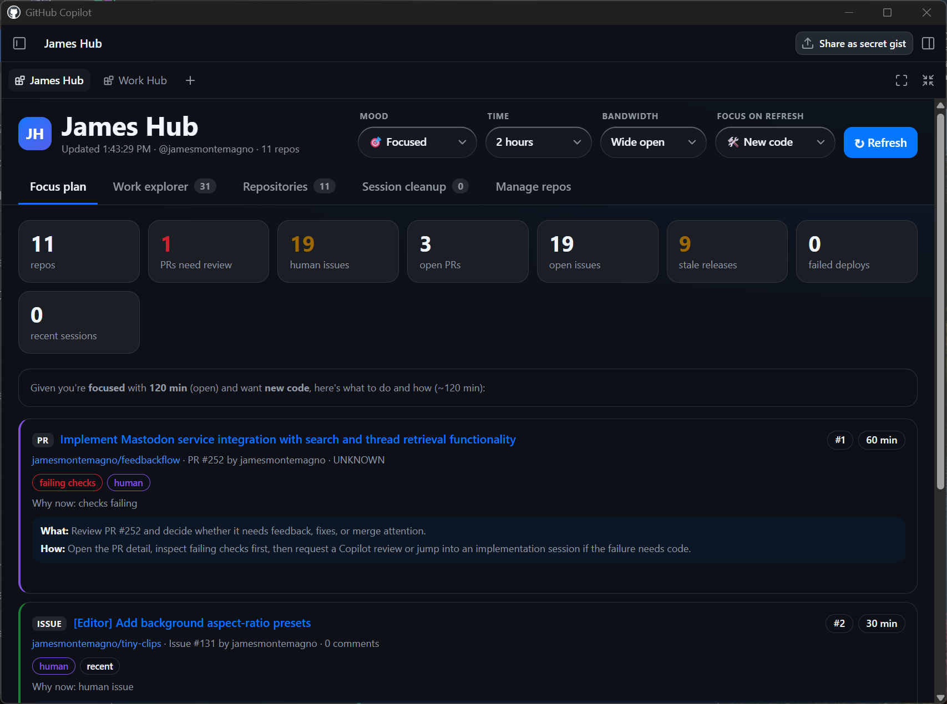Open the Work explorer tab
Image resolution: width=947 pixels, height=704 pixels.
click(x=164, y=187)
